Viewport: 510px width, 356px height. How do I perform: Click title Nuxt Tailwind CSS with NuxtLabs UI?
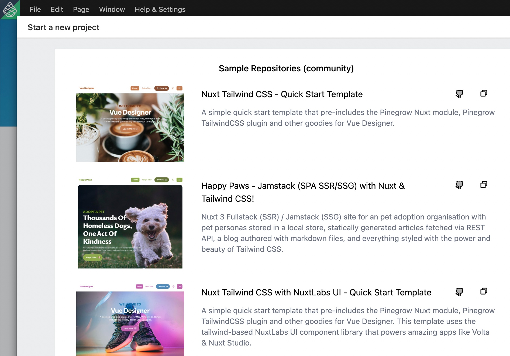[316, 292]
